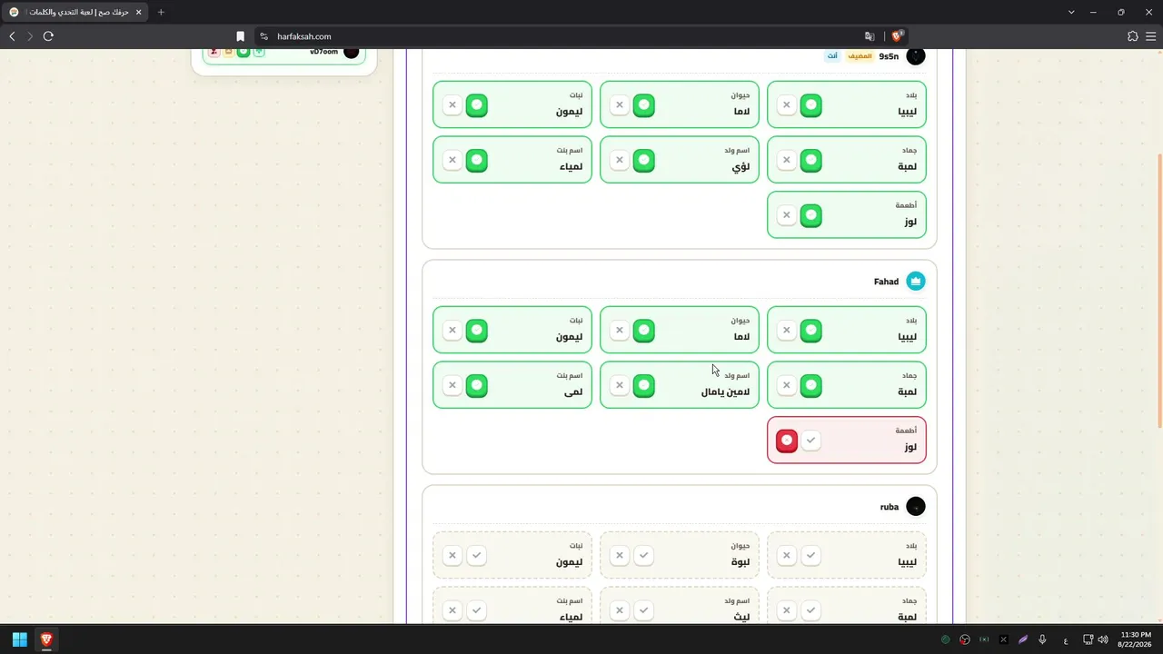Reject 9s5n's اسم بنت answer لمياء
Image resolution: width=1163 pixels, height=654 pixels.
(x=452, y=161)
